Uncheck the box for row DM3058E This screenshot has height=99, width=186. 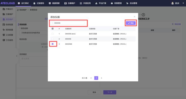point(52,44)
